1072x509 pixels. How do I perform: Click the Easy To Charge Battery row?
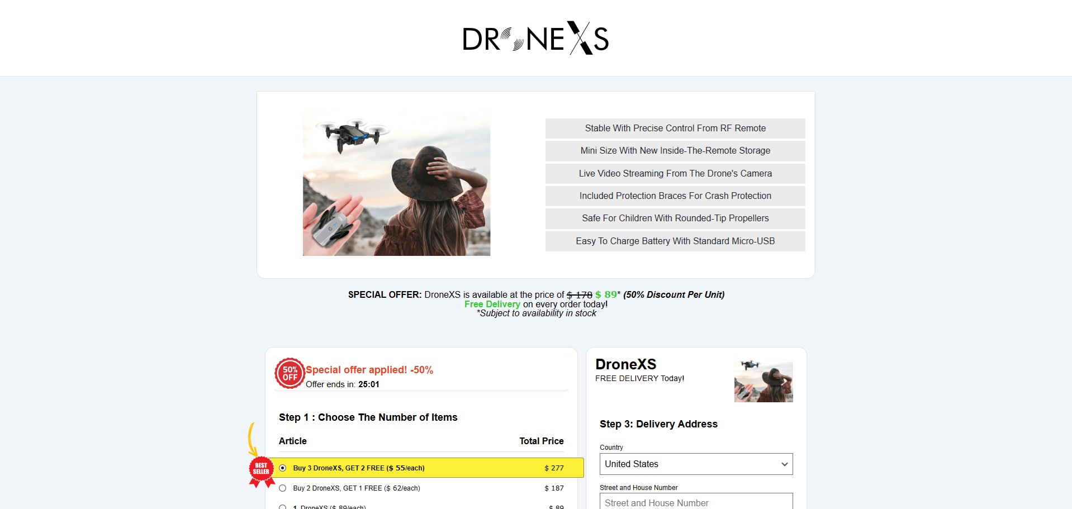pos(675,241)
